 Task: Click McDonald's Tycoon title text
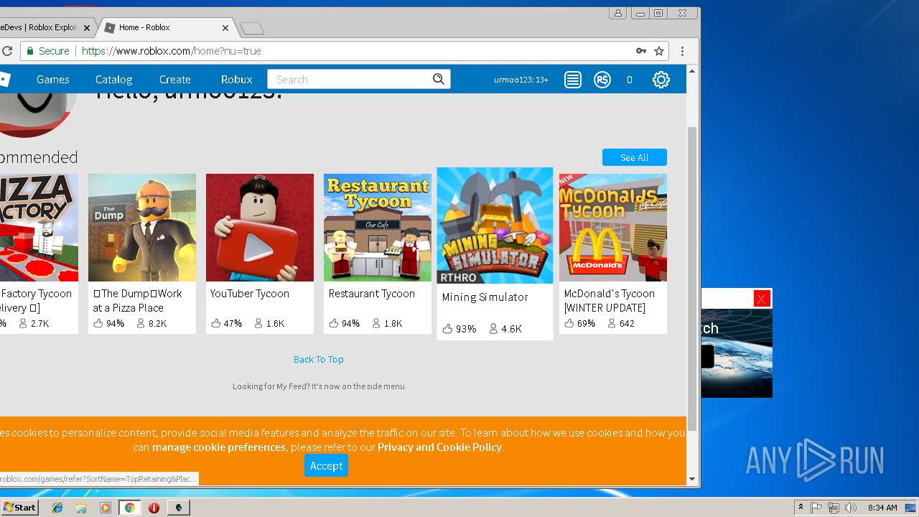point(610,300)
